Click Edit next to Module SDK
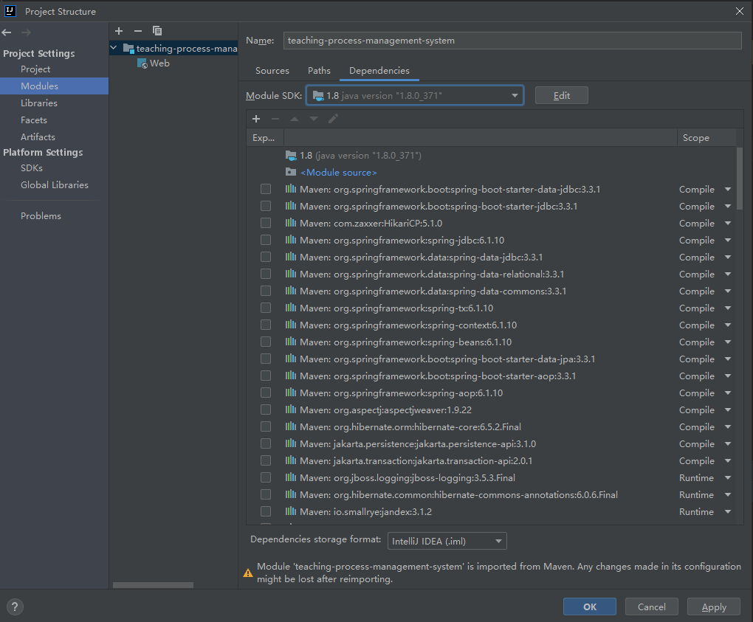This screenshot has width=753, height=622. click(x=561, y=95)
